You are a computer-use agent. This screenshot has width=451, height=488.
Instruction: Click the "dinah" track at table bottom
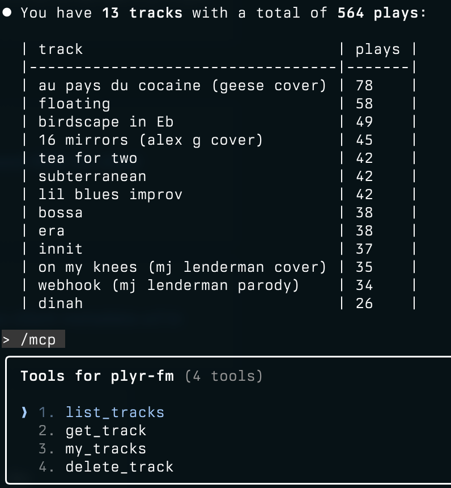click(x=61, y=304)
